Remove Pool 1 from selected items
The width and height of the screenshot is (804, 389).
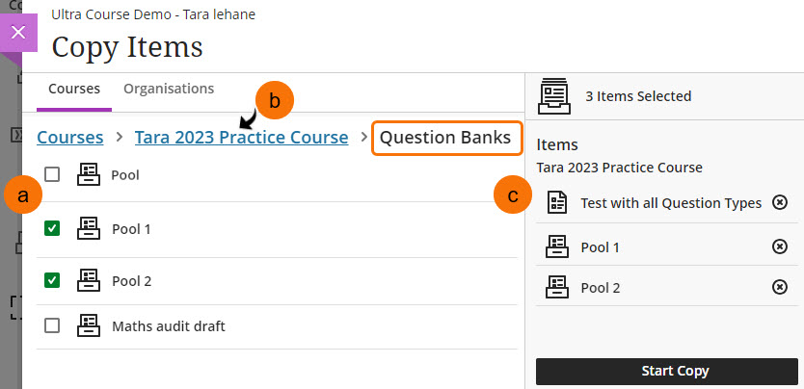[x=780, y=246]
